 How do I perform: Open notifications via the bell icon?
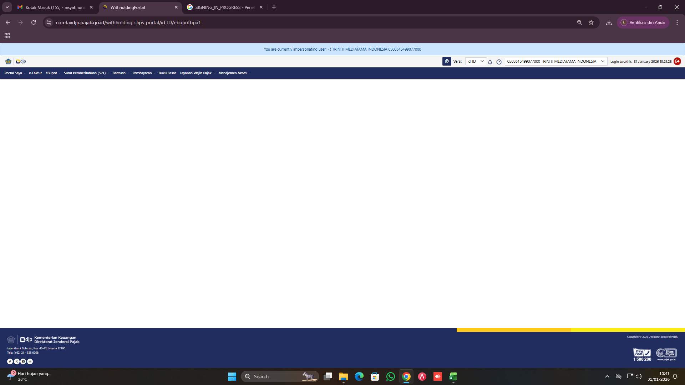click(x=490, y=62)
